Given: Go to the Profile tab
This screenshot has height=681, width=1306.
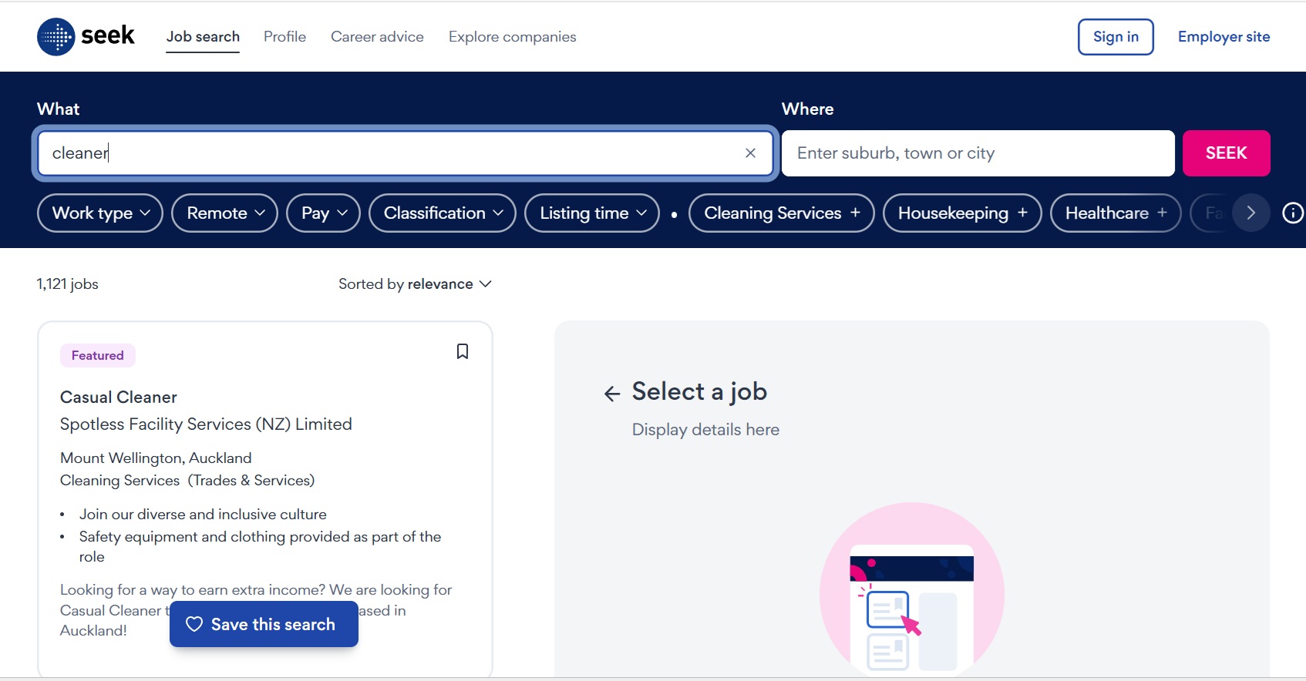Looking at the screenshot, I should (284, 37).
